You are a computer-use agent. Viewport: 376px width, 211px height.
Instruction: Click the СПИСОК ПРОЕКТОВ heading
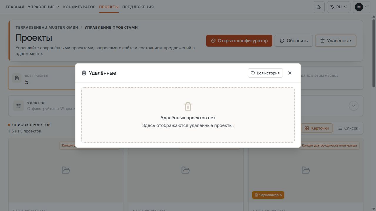31,125
